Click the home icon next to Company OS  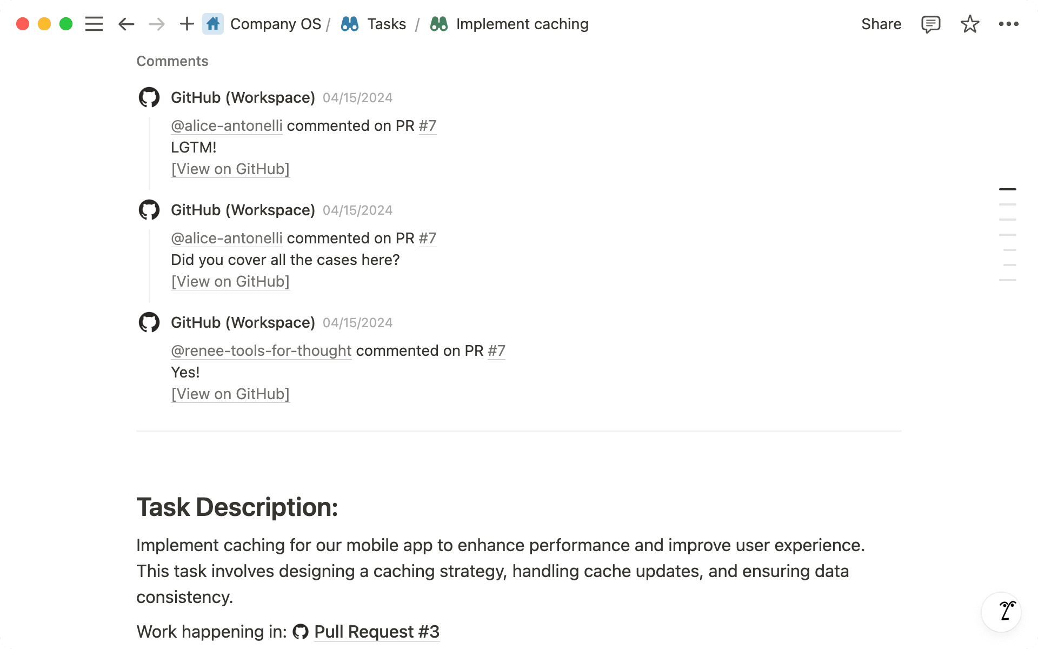(213, 24)
